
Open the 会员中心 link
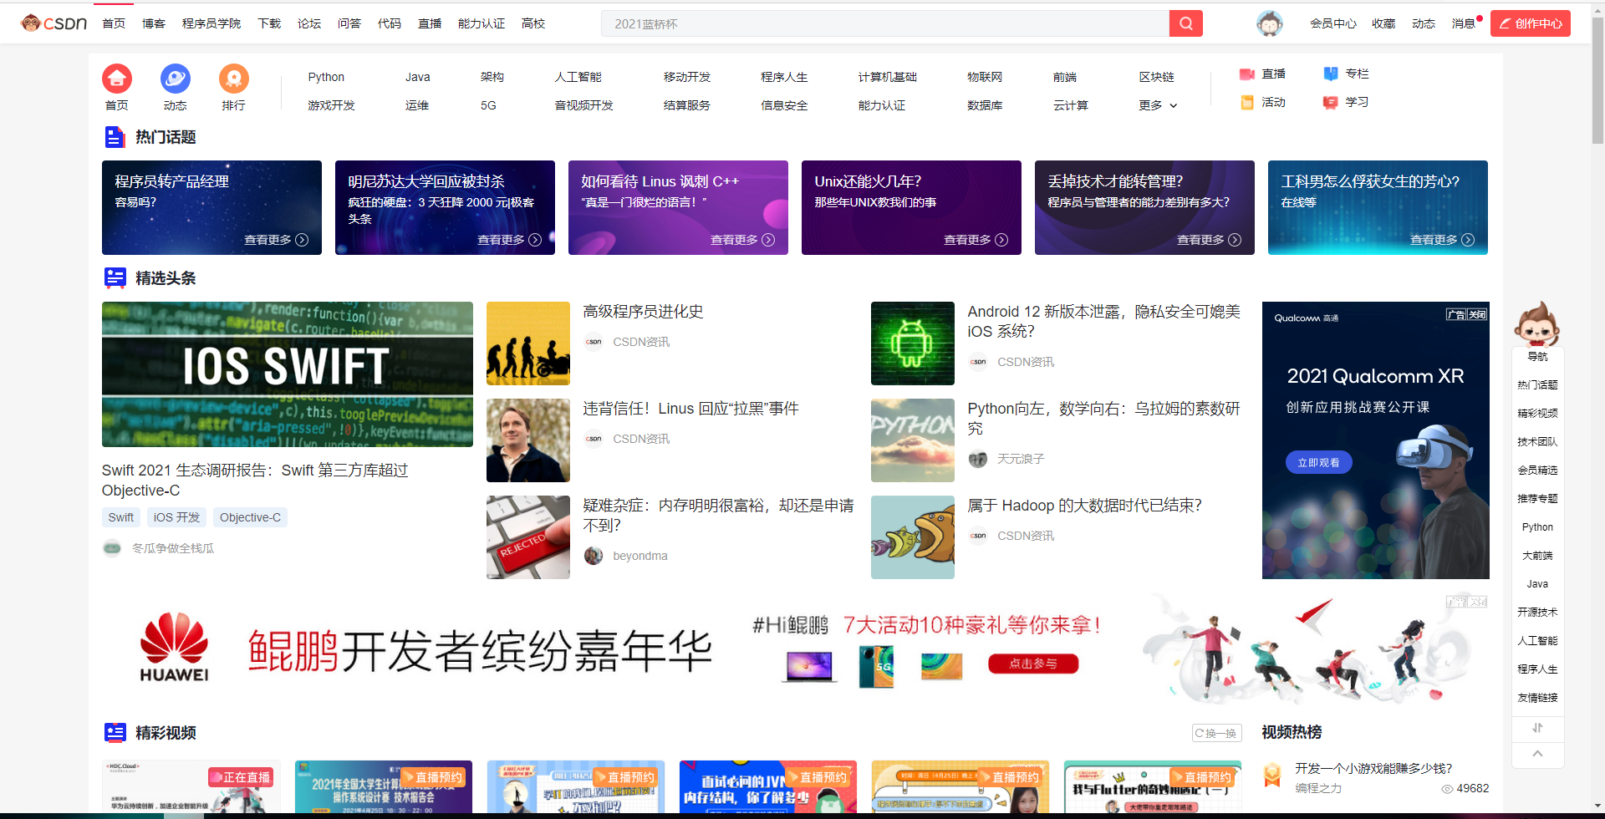pos(1333,23)
